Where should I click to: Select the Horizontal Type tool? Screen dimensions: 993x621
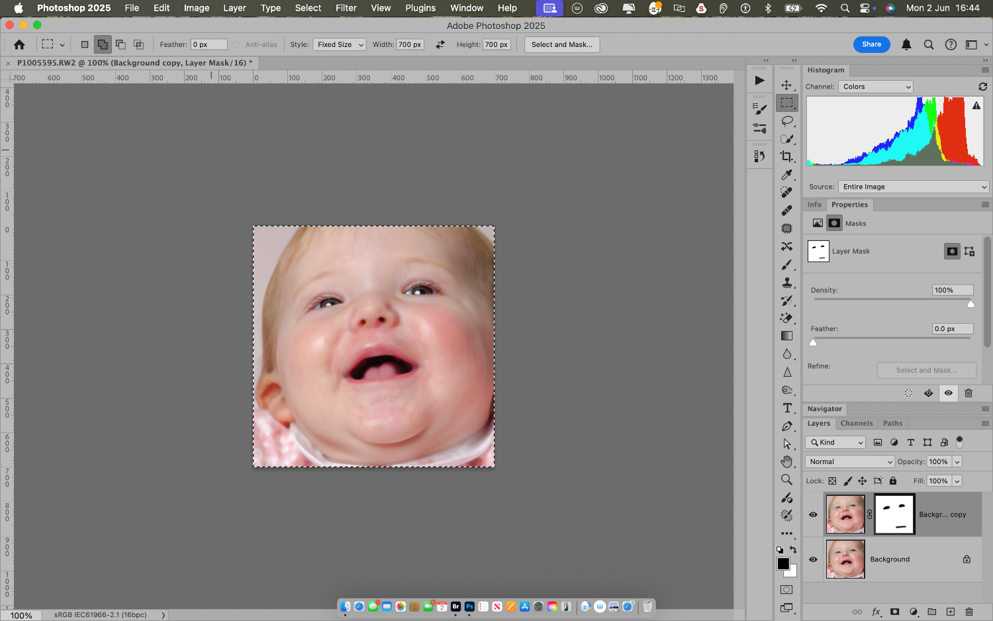(786, 408)
